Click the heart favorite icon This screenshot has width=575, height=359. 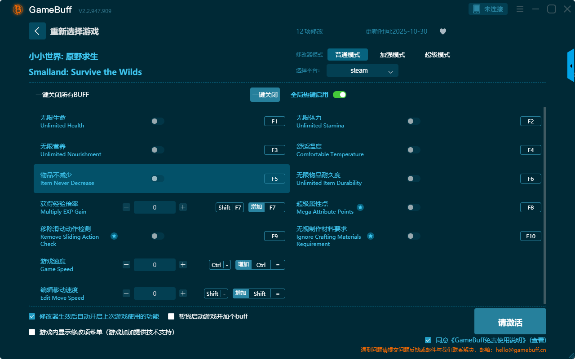(442, 31)
